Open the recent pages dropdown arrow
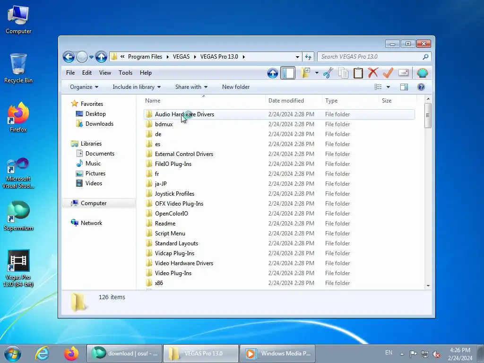Viewport: 484px width, 363px height. tap(91, 57)
